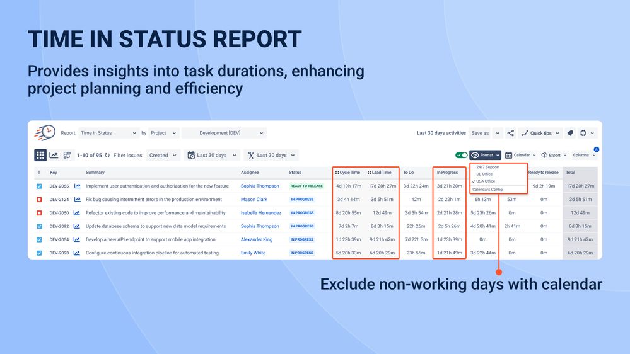Open the Quick tips dropdown
630x354 pixels.
[540, 133]
